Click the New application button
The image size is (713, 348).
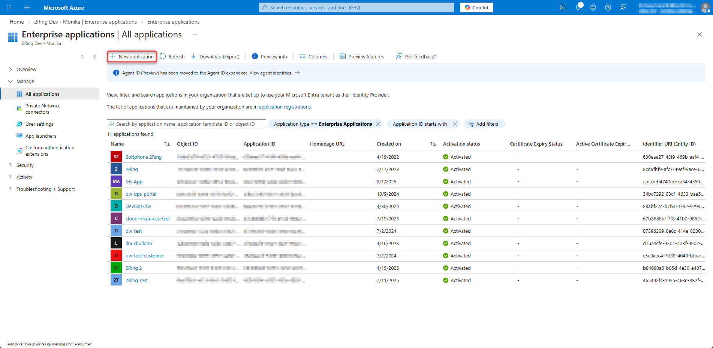coord(132,57)
